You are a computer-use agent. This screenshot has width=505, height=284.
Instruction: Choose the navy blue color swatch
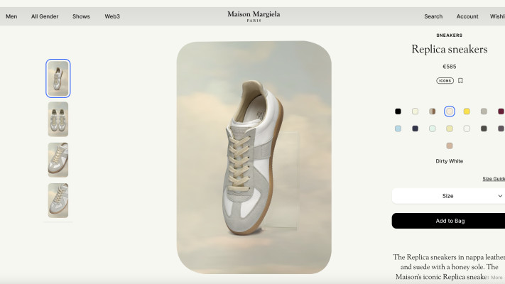coord(415,129)
